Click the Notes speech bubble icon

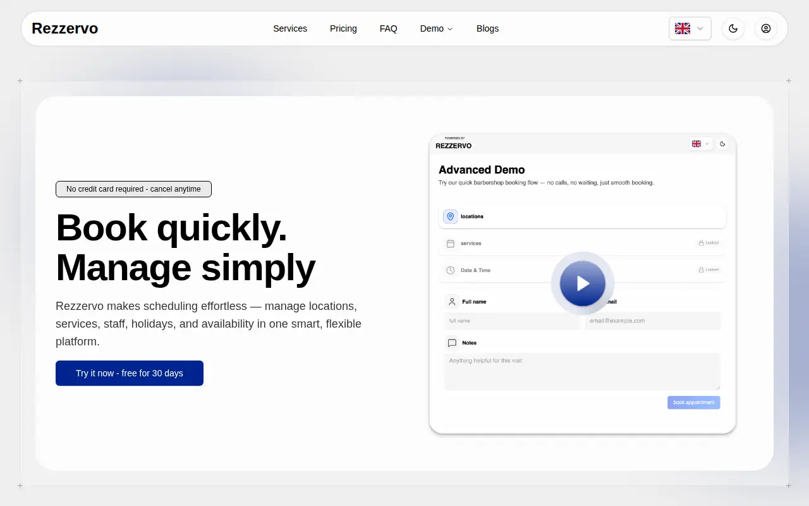coord(452,343)
